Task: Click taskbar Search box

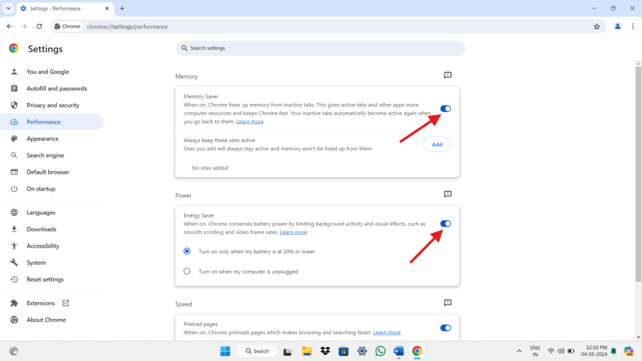Action: pyautogui.click(x=257, y=351)
